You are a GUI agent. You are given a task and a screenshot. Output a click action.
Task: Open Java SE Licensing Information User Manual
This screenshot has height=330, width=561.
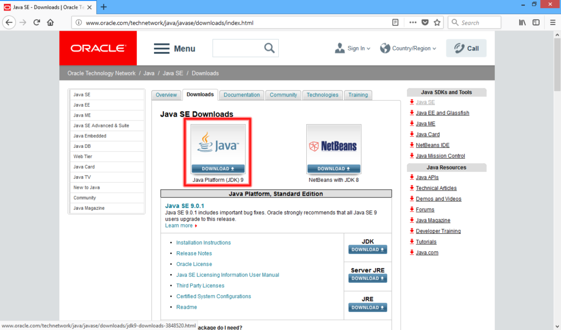[x=227, y=275]
